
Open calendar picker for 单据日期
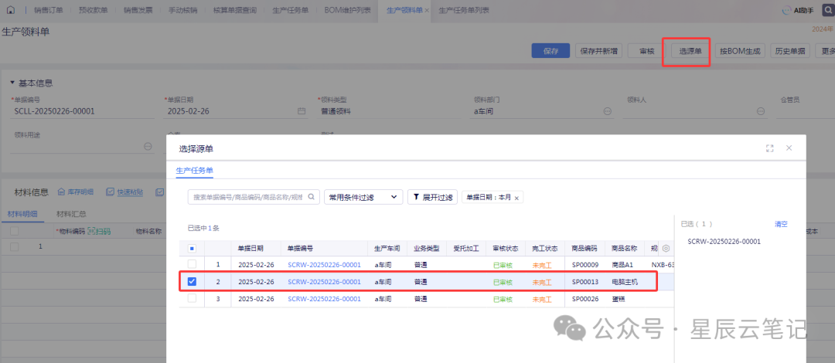(302, 111)
